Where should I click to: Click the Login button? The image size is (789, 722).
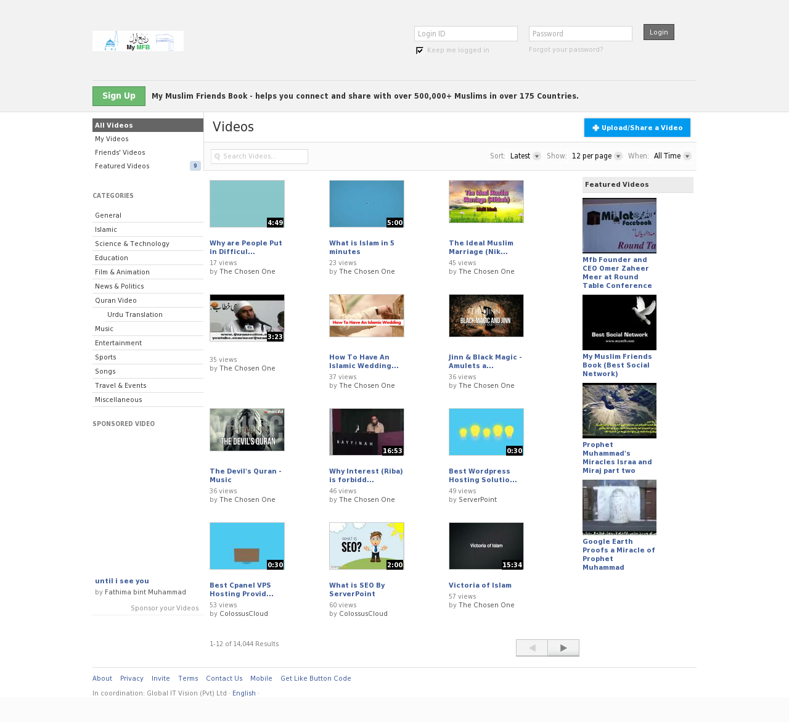[x=659, y=32]
